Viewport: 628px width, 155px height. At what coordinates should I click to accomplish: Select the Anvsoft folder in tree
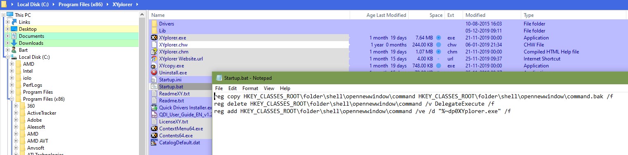coord(35,148)
